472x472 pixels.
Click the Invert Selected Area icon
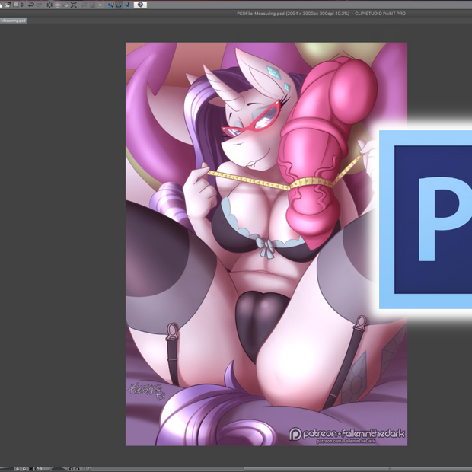[x=92, y=5]
